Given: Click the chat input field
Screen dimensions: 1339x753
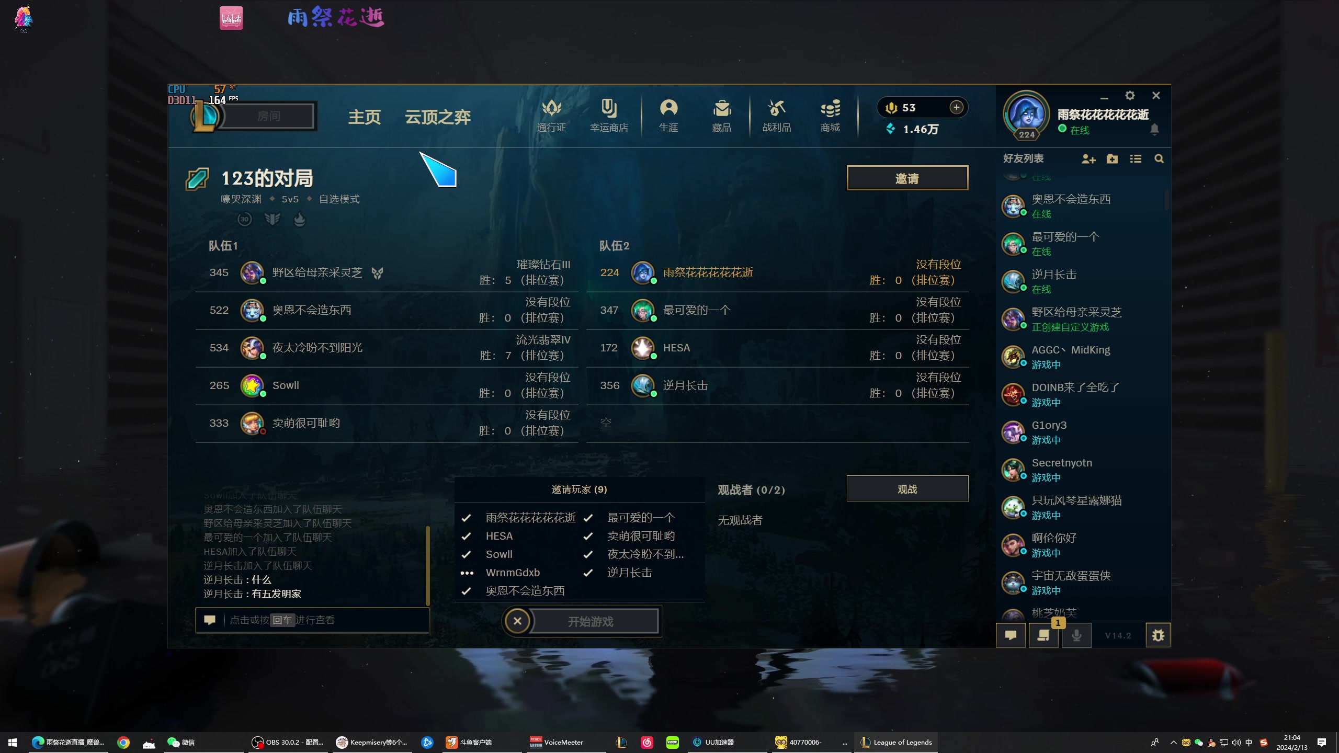Looking at the screenshot, I should pos(312,620).
